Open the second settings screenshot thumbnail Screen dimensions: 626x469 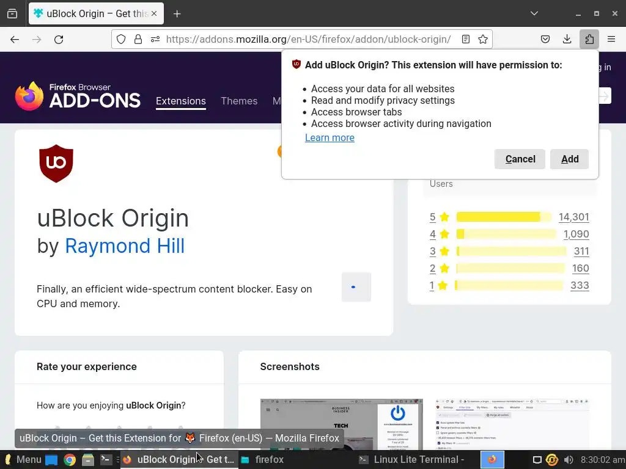(x=513, y=424)
